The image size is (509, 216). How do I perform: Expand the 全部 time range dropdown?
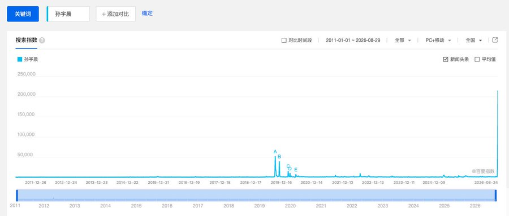[x=403, y=41]
